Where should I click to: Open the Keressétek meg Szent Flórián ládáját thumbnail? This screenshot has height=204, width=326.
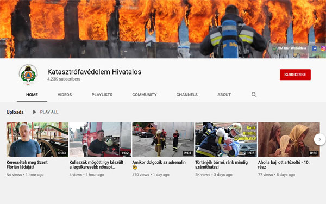point(37,139)
